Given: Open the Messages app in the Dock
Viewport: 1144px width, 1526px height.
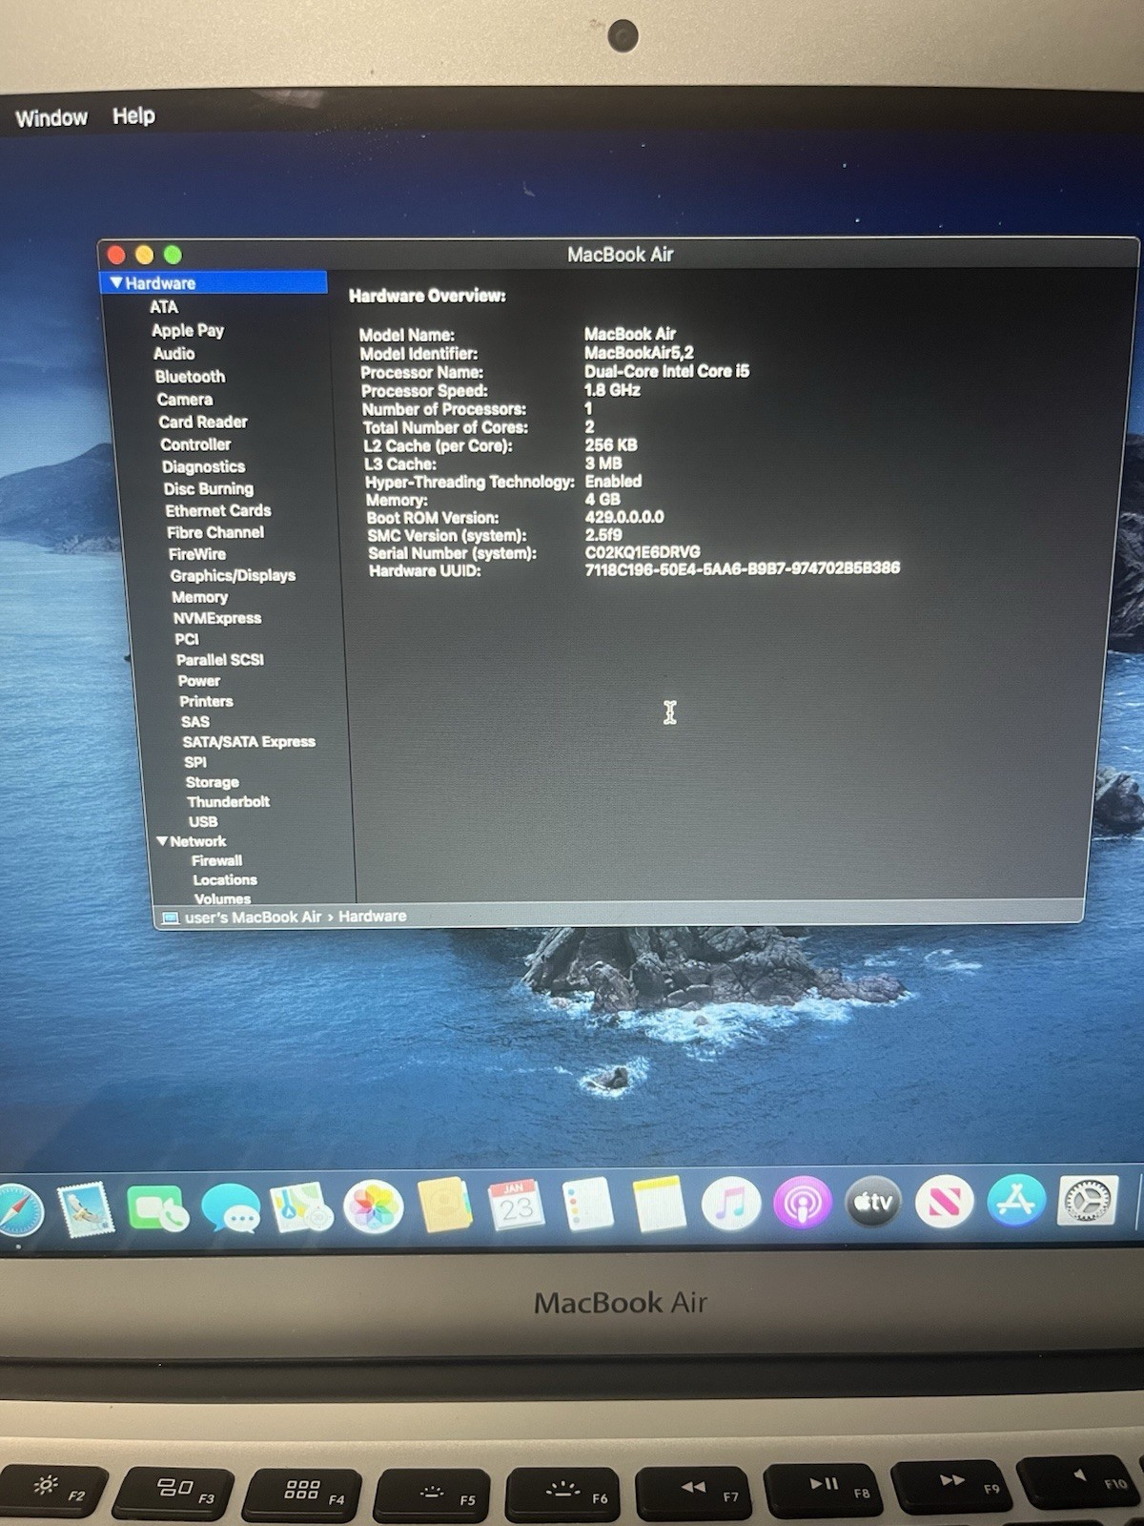Looking at the screenshot, I should [x=230, y=1209].
